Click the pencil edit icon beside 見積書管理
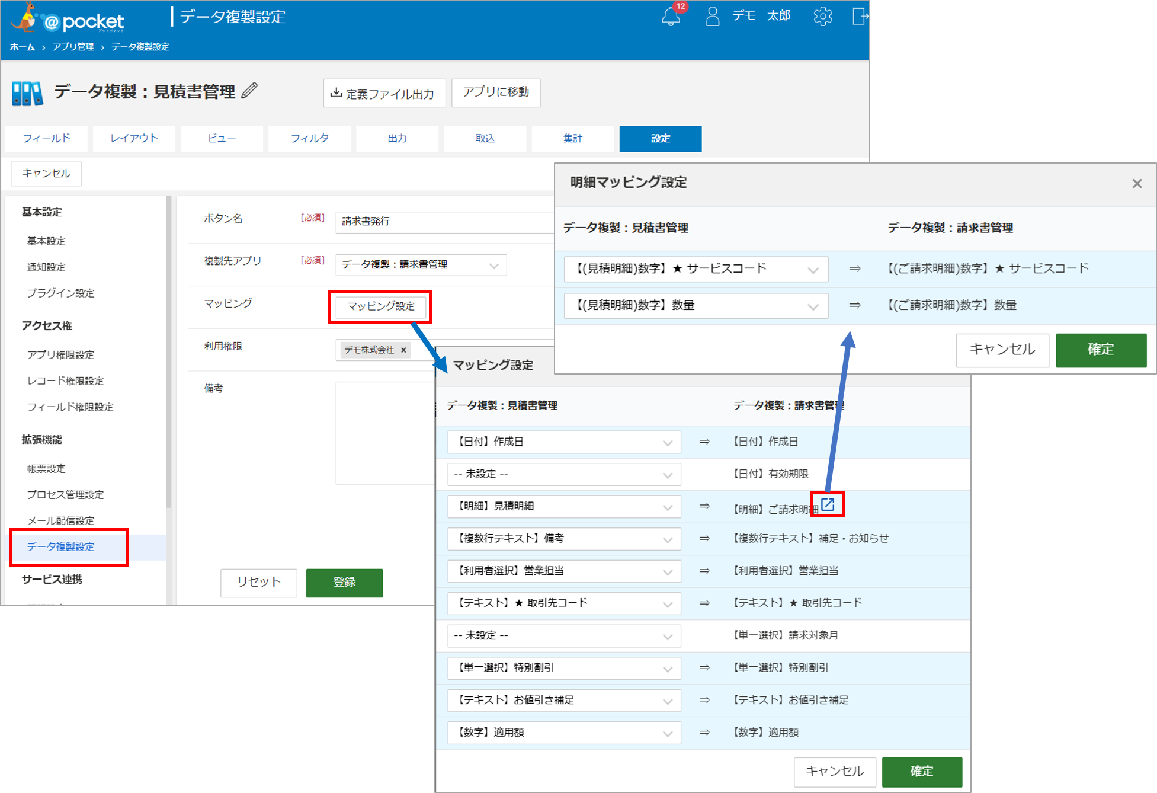Viewport: 1157px width, 793px height. tap(250, 91)
